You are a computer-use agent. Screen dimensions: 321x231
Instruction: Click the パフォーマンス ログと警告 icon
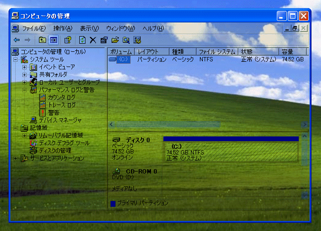(x=33, y=90)
